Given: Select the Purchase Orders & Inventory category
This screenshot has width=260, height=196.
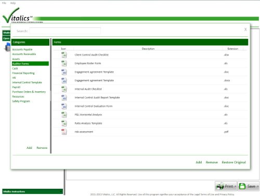Looking at the screenshot, I should click(x=29, y=92).
